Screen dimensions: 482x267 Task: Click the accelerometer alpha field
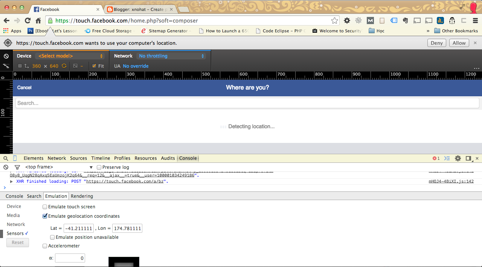(x=70, y=258)
